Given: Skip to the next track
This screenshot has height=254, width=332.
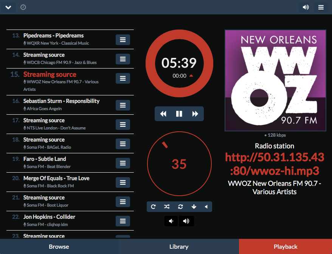Looking at the screenshot, I should (195, 114).
